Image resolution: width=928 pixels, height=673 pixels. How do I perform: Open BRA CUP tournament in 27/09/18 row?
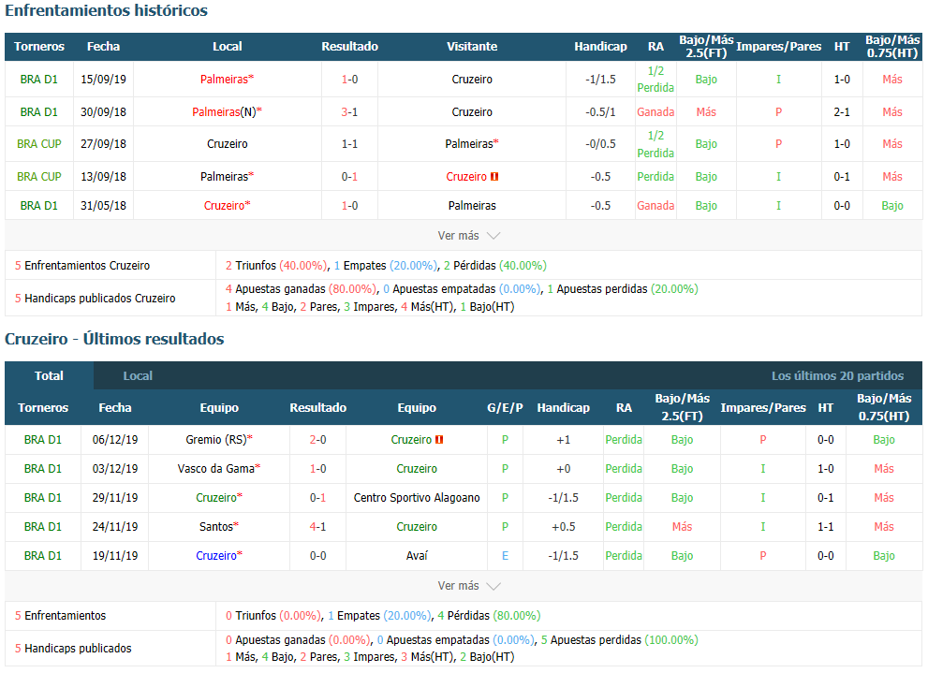[39, 144]
